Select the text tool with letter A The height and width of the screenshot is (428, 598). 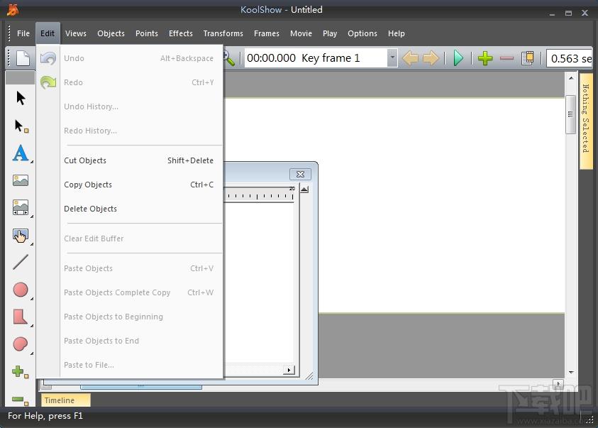pyautogui.click(x=21, y=153)
